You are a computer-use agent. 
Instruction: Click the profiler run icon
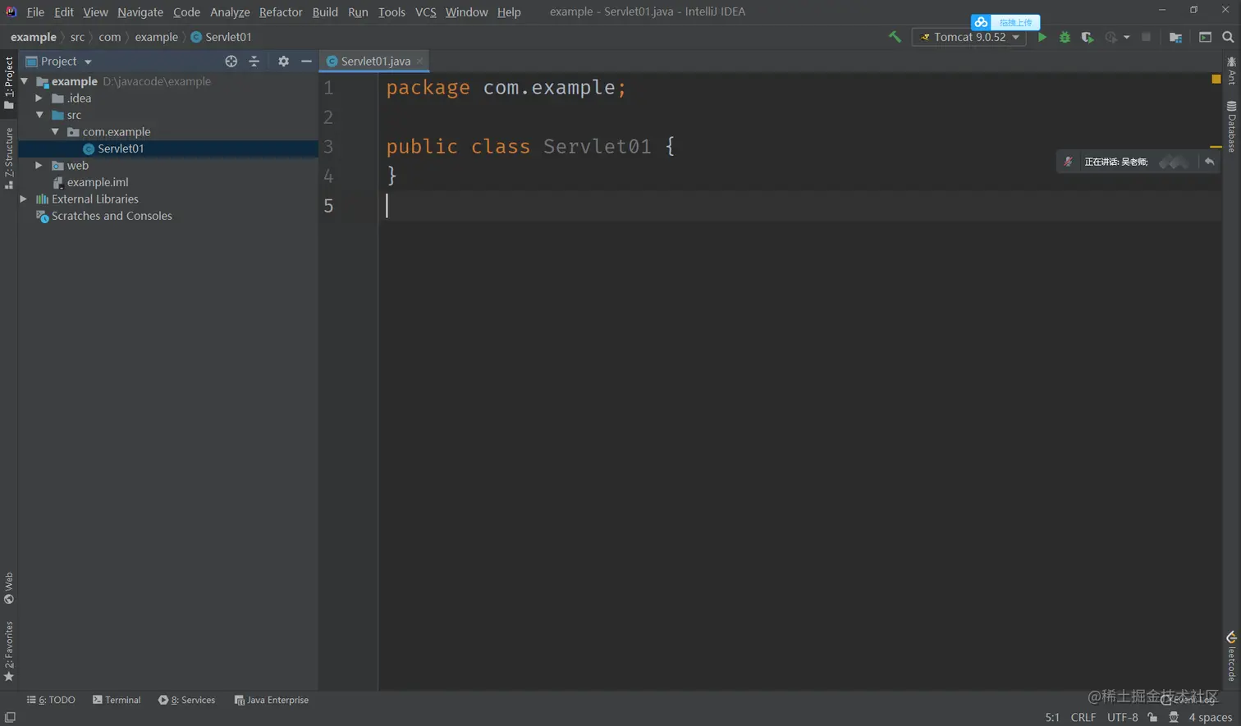pos(1110,37)
